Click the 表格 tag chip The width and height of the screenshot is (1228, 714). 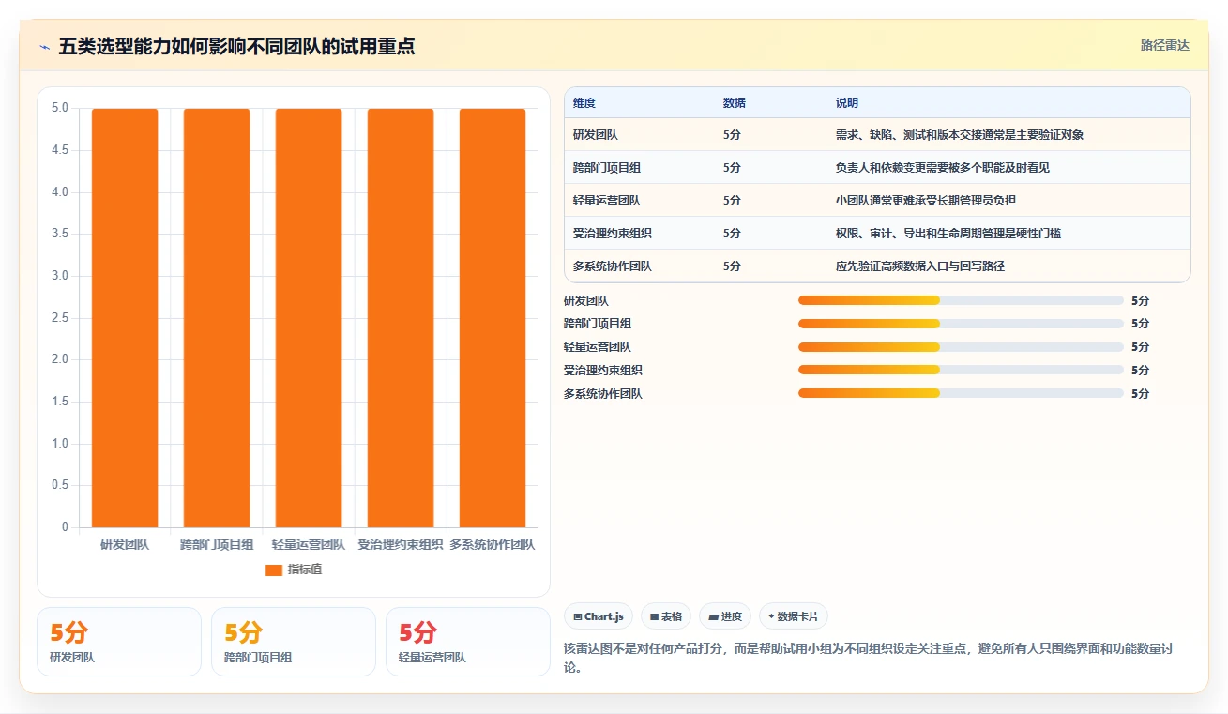(x=666, y=616)
